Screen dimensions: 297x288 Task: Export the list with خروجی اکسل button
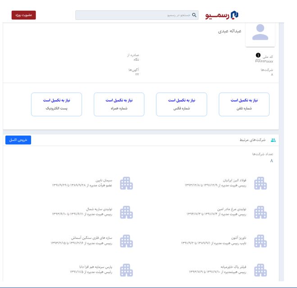tap(18, 140)
